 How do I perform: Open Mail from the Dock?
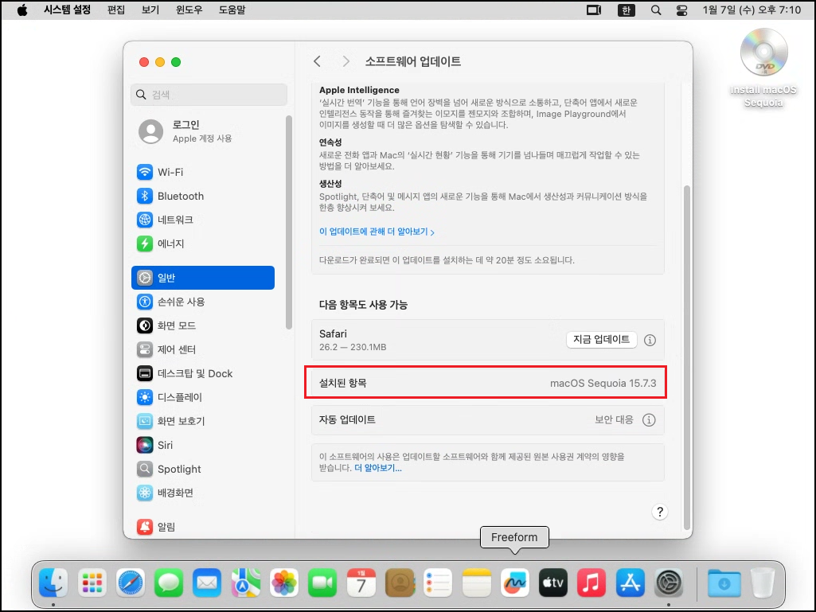coord(207,583)
